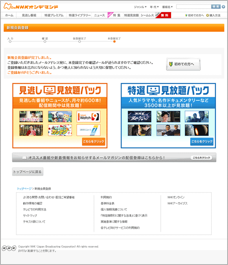Click the 特選見放題パック banner title
The image size is (228, 265).
click(x=168, y=90)
